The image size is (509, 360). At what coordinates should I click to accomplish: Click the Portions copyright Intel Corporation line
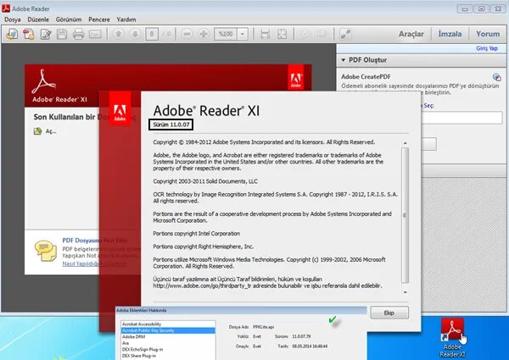(197, 234)
